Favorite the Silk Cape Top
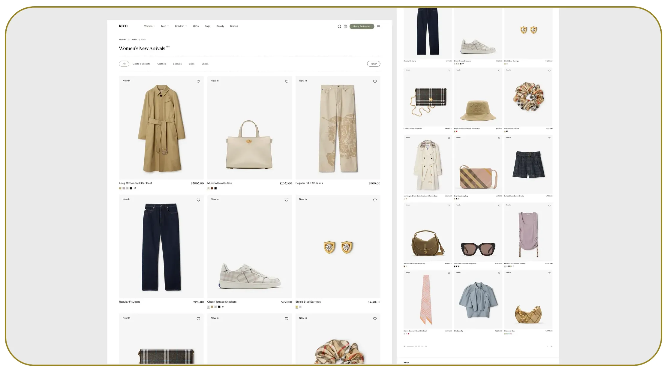Viewport: 667px width, 372px height. (499, 273)
